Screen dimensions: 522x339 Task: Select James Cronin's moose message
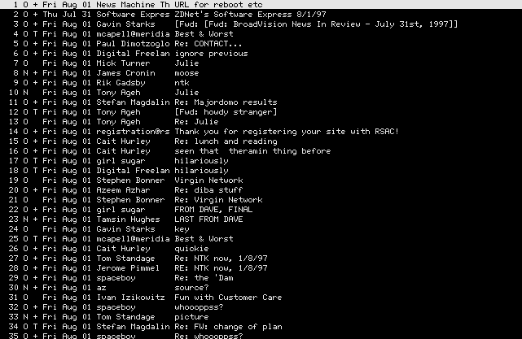coord(261,73)
